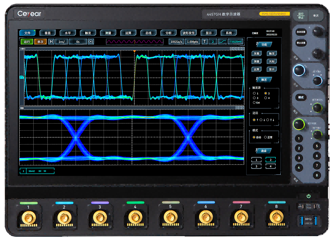Click the T trigger icon in the toolbar
The image size is (334, 239).
pyautogui.click(x=204, y=42)
